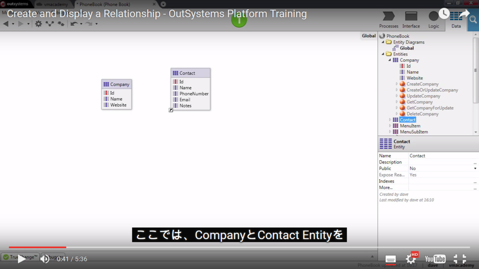This screenshot has height=269, width=479.
Task: Select DeleteCompany action in tree
Action: (422, 114)
